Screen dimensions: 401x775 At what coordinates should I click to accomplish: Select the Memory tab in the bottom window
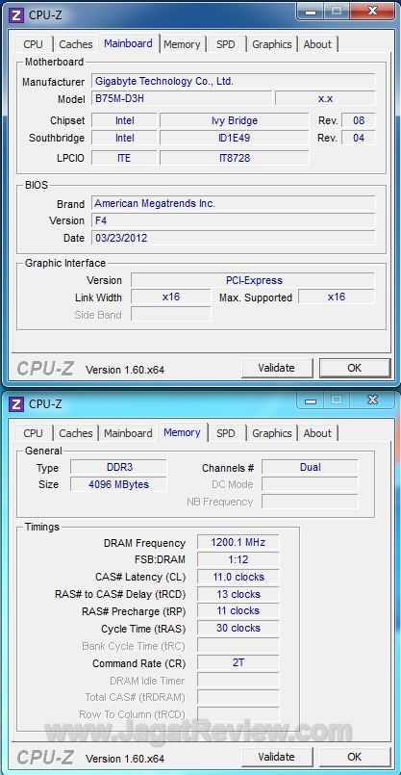tap(182, 432)
